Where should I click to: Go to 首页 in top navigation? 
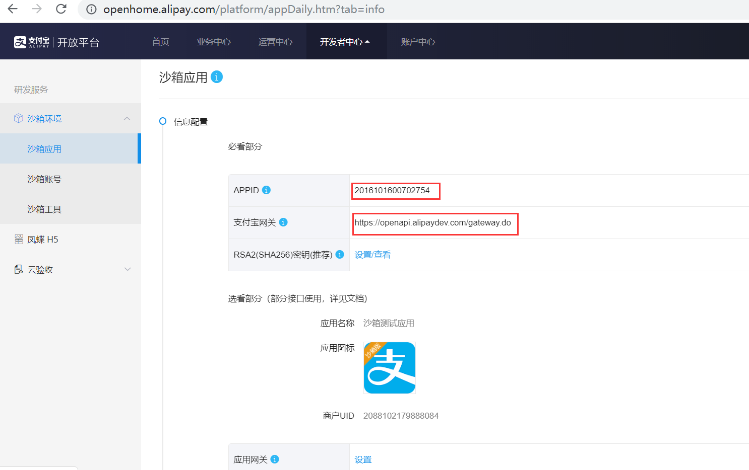point(161,42)
